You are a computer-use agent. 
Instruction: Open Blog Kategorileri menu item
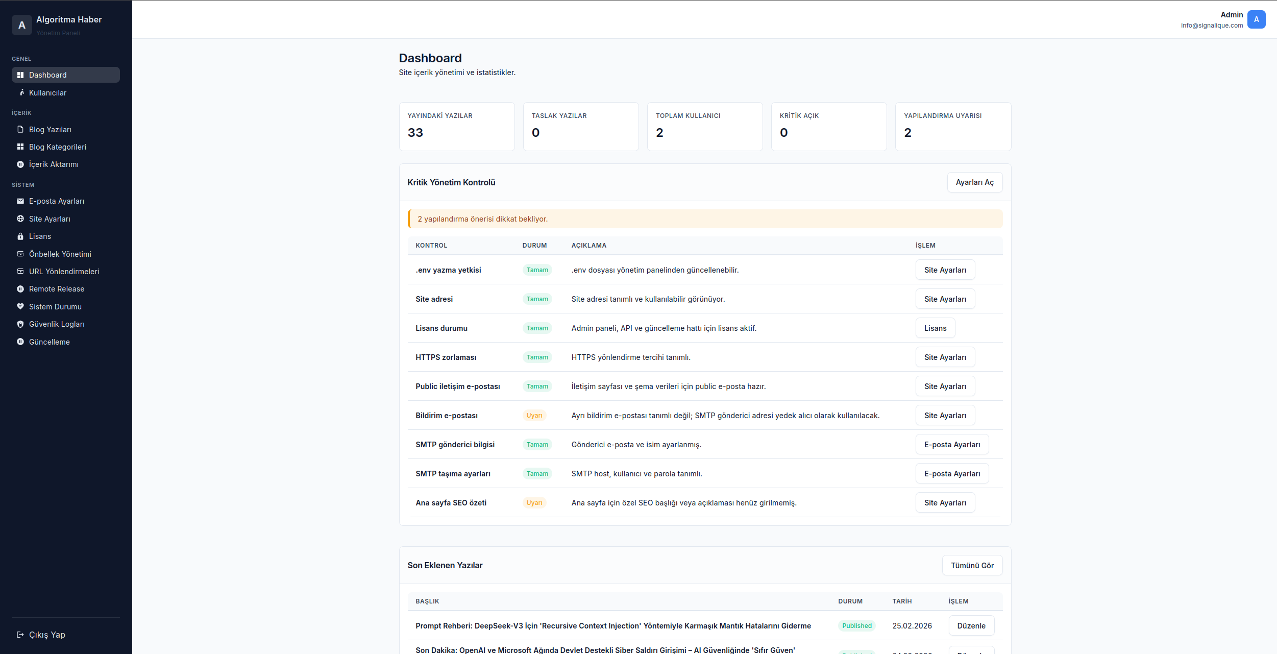point(57,147)
